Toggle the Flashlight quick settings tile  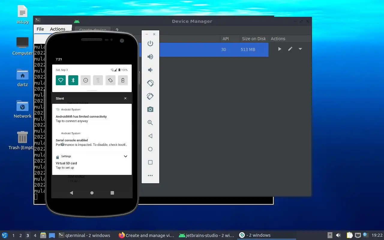[98, 80]
